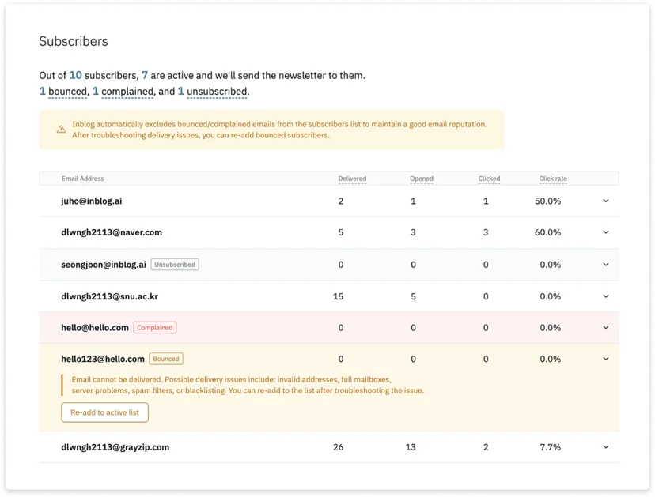Screen dimensions: 655x497
Task: Click the 60.0% click rate value
Action: point(547,232)
